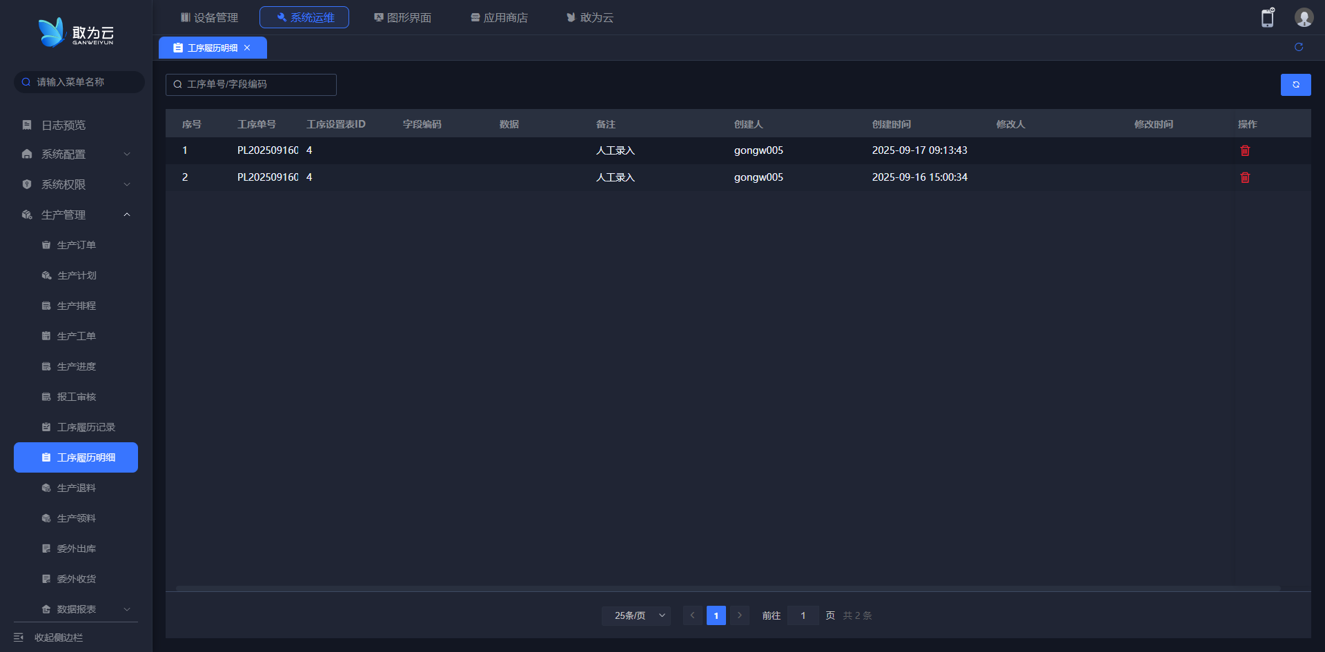Go to previous page arrow
Screen dimensions: 1325x652
(x=693, y=615)
